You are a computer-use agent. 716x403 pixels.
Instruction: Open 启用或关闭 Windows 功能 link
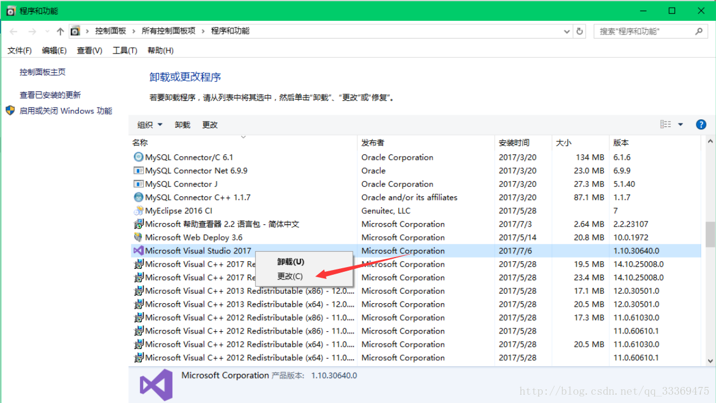click(x=66, y=110)
